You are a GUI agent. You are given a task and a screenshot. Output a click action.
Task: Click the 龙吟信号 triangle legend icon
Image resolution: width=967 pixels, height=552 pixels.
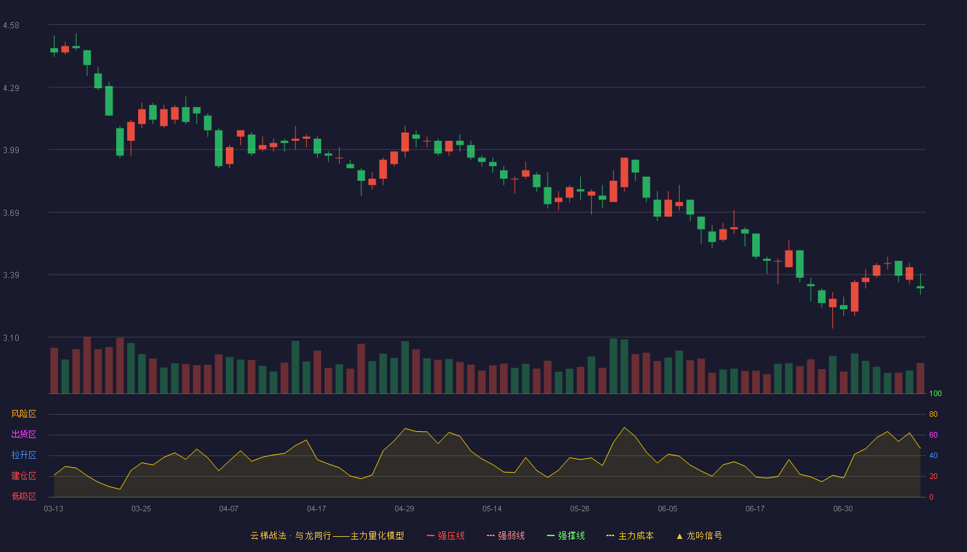pyautogui.click(x=680, y=535)
